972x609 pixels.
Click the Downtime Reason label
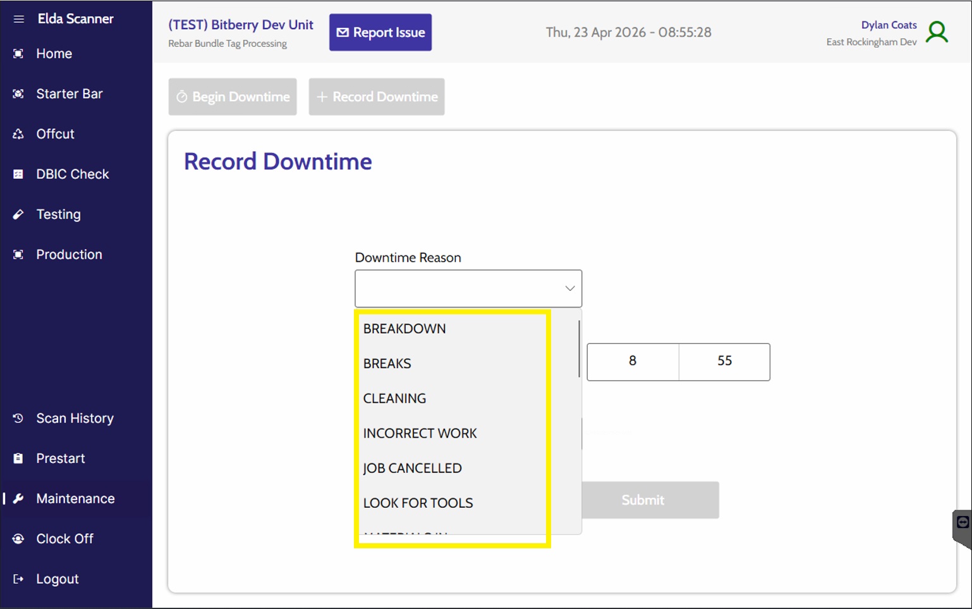pos(408,257)
